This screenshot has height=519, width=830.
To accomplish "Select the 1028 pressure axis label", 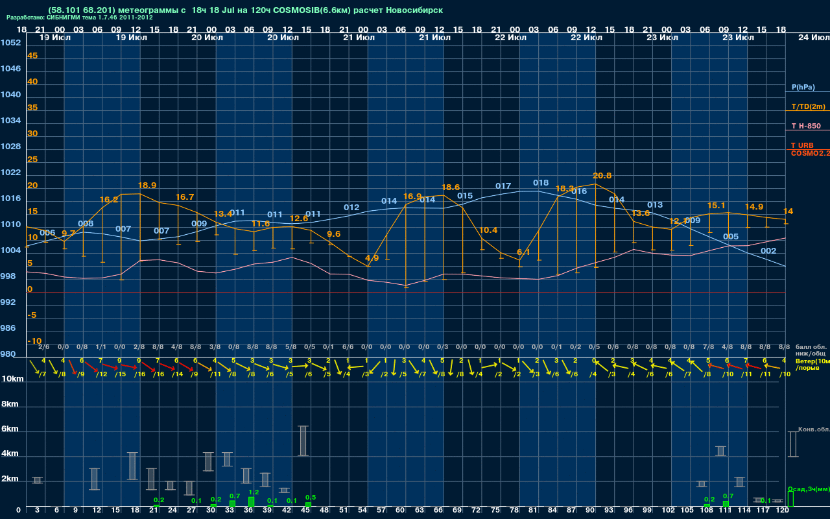I will click(10, 147).
